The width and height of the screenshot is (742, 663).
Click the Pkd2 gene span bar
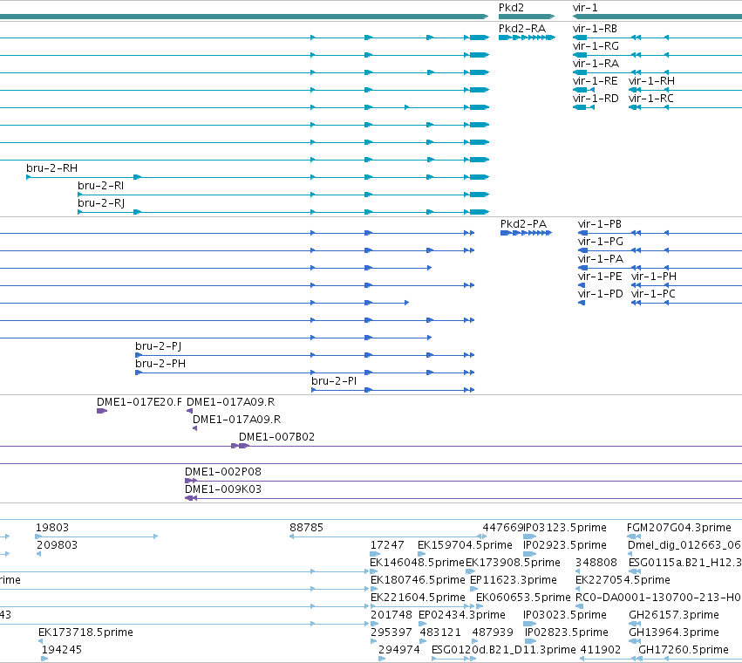click(527, 17)
